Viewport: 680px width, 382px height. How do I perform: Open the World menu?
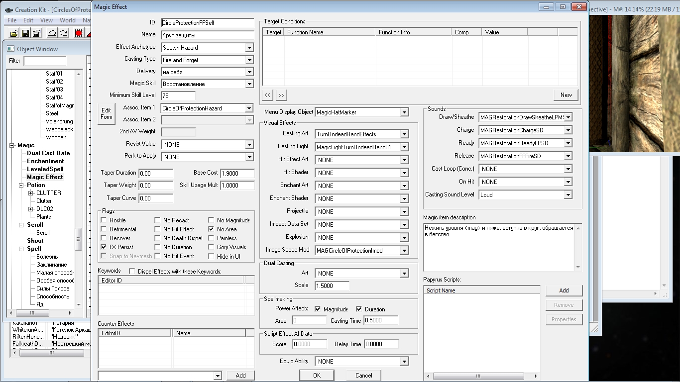pyautogui.click(x=68, y=20)
